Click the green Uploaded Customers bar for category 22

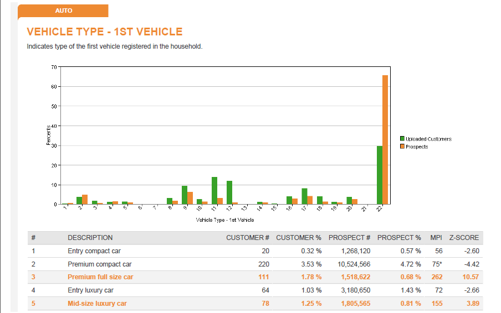click(380, 175)
